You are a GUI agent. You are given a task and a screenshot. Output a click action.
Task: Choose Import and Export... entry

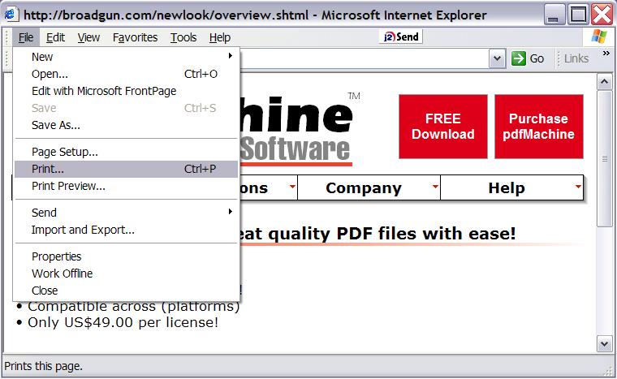pyautogui.click(x=127, y=230)
